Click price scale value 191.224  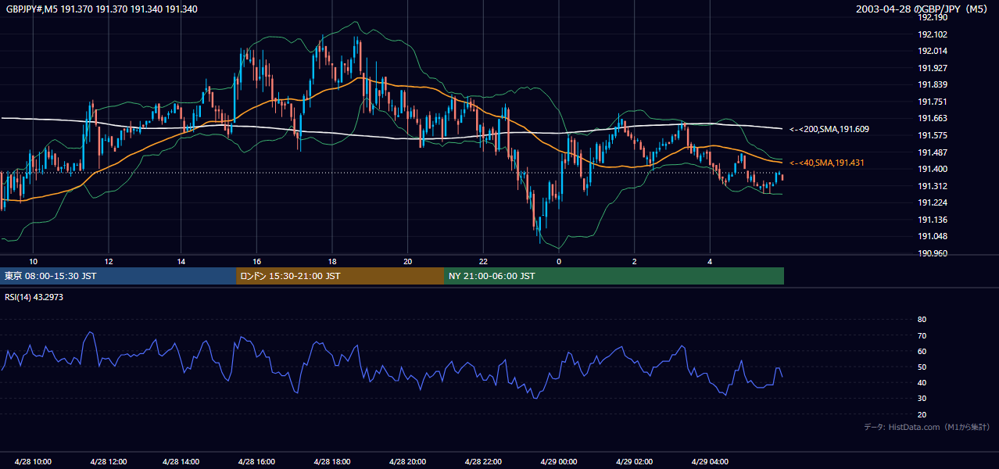tap(933, 202)
